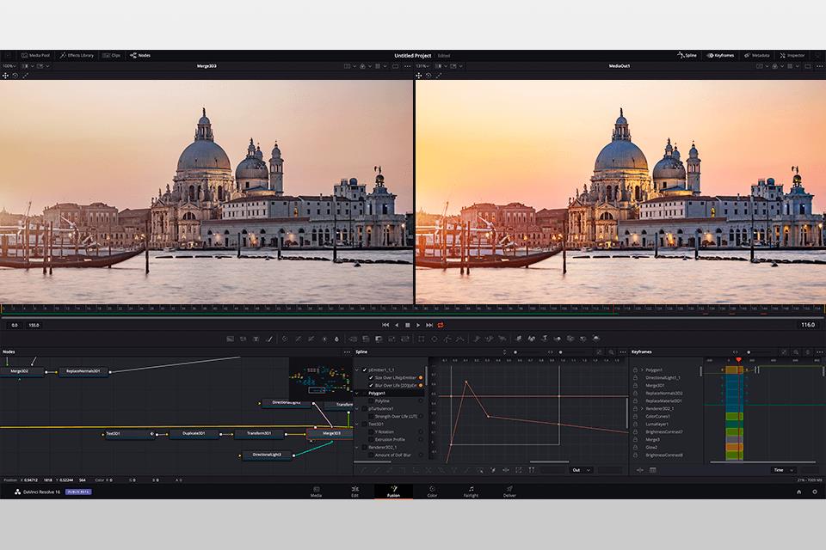Click the home icon in bottom bar
The image size is (826, 550).
(x=798, y=492)
